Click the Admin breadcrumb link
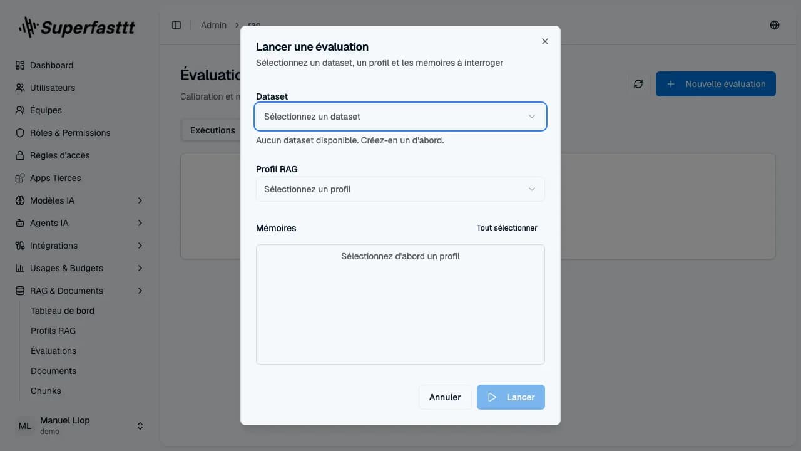Viewport: 801px width, 451px height. pyautogui.click(x=213, y=25)
